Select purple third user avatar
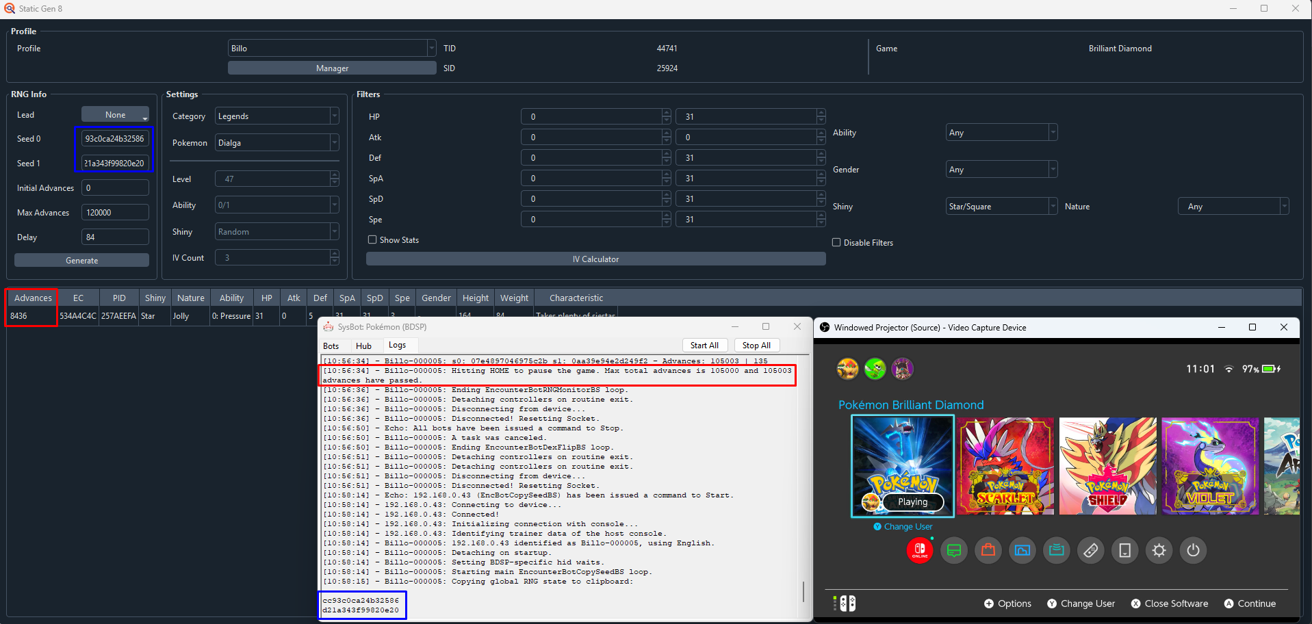The height and width of the screenshot is (624, 1312). [902, 369]
